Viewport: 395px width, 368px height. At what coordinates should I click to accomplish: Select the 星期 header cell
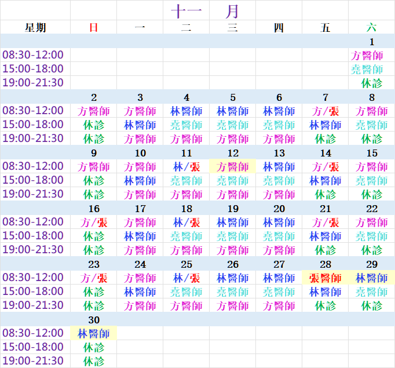[x=35, y=27]
